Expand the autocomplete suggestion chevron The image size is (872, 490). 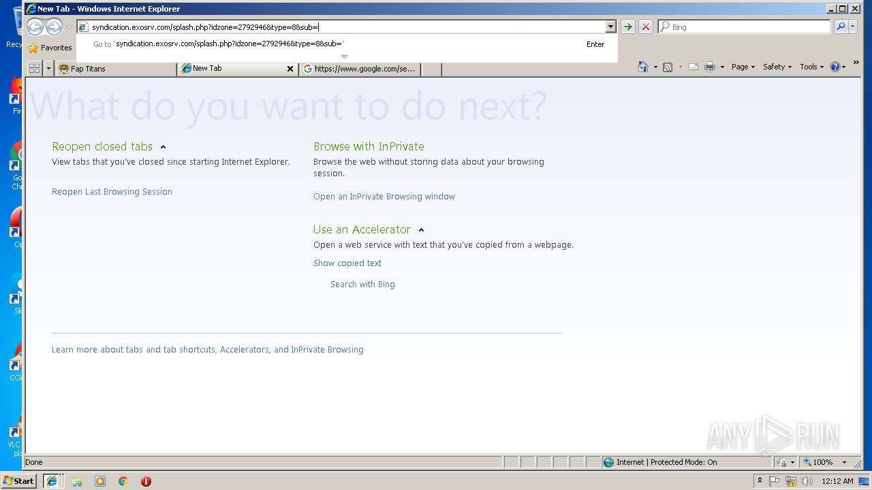click(344, 56)
